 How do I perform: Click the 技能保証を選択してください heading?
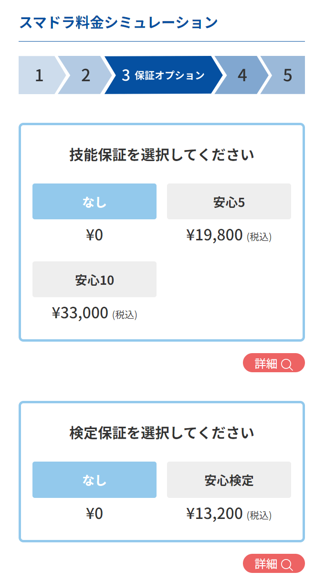(x=162, y=155)
